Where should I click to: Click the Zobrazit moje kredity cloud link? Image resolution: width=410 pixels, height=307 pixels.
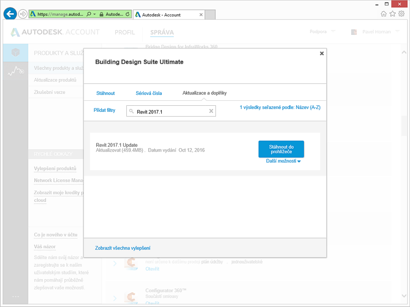pos(58,196)
